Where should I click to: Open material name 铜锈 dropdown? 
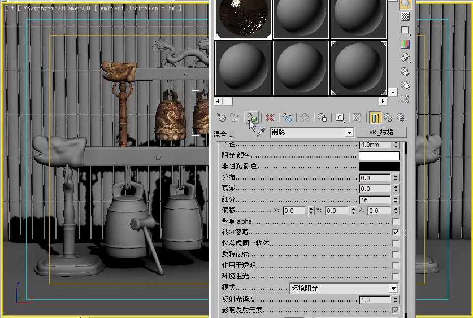349,132
